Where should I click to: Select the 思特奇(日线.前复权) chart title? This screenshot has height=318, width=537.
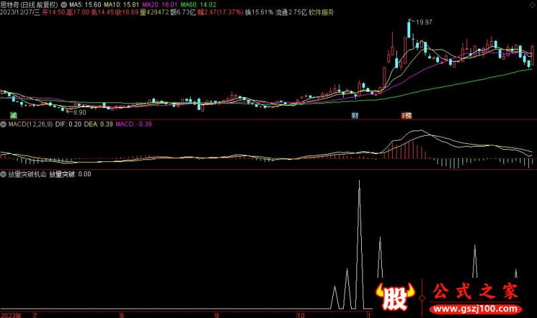click(29, 5)
